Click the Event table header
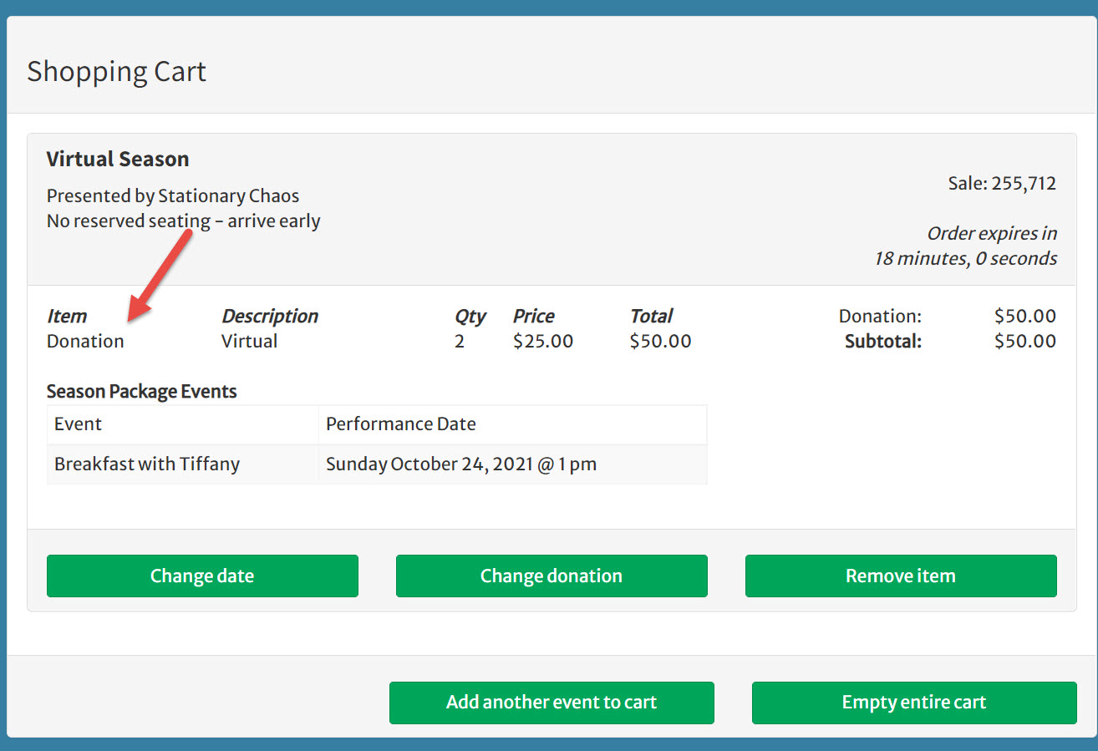This screenshot has width=1098, height=751. pyautogui.click(x=78, y=424)
